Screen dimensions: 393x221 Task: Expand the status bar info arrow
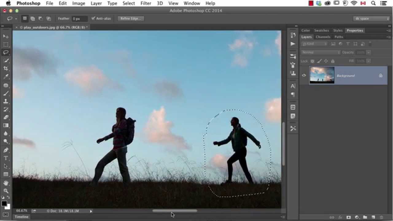pos(91,211)
